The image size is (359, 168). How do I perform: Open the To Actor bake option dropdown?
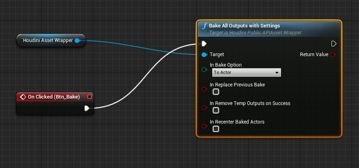pos(246,72)
